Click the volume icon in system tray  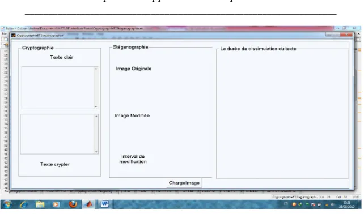point(332,204)
